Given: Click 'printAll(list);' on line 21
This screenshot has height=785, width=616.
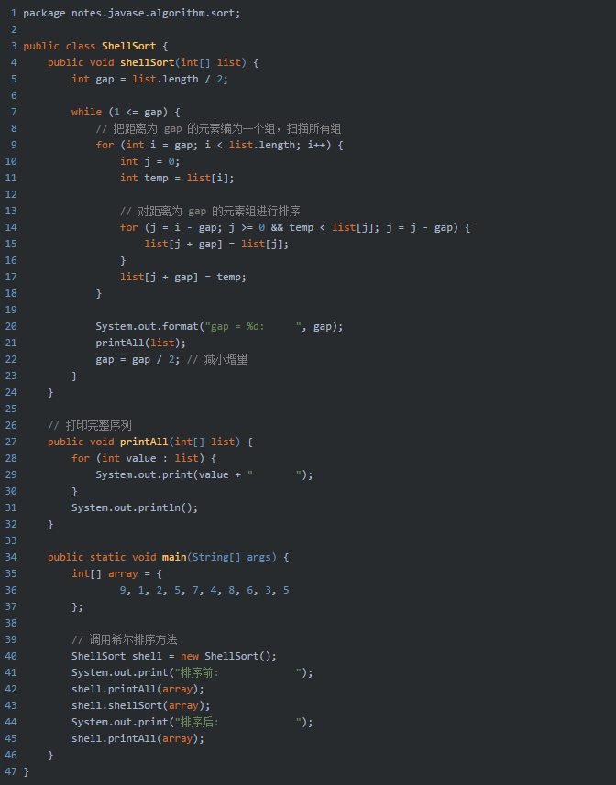Looking at the screenshot, I should (141, 343).
